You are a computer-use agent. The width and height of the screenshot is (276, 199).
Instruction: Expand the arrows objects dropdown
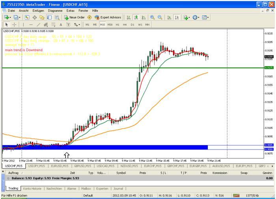(x=79, y=25)
